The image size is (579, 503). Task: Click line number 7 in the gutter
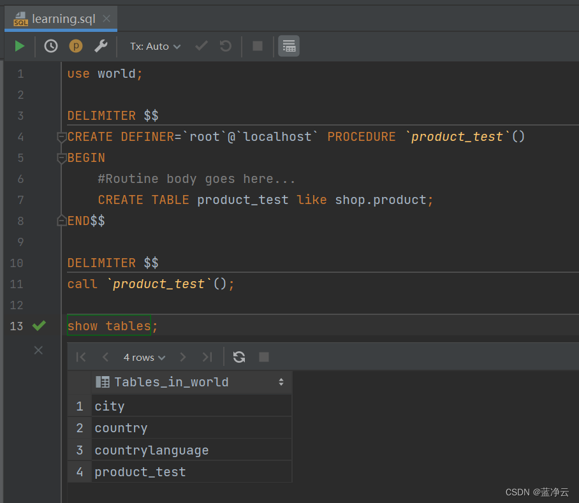[x=20, y=200]
